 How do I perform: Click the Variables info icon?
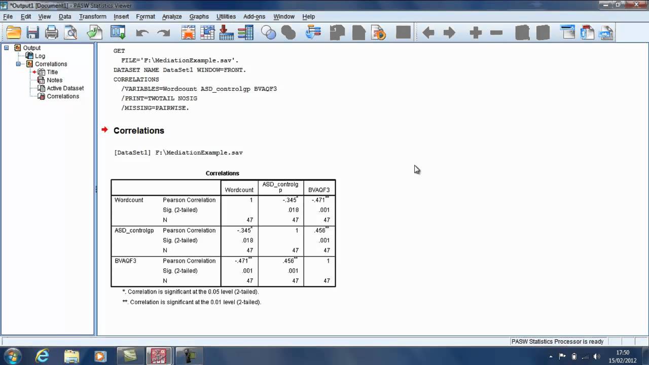point(245,33)
